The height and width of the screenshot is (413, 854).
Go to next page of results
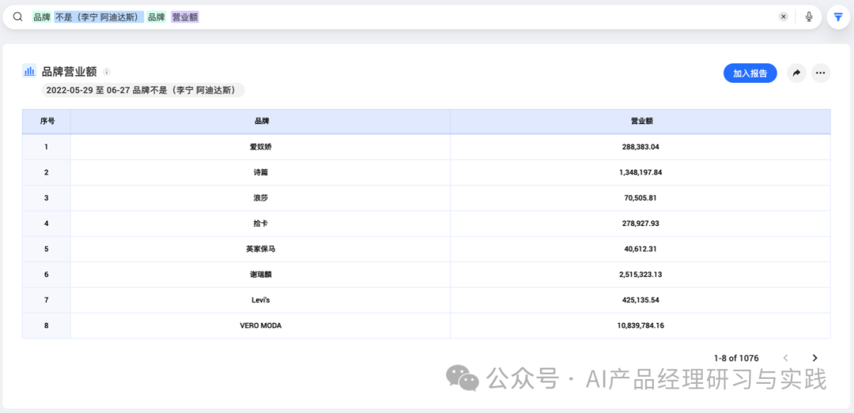click(814, 358)
